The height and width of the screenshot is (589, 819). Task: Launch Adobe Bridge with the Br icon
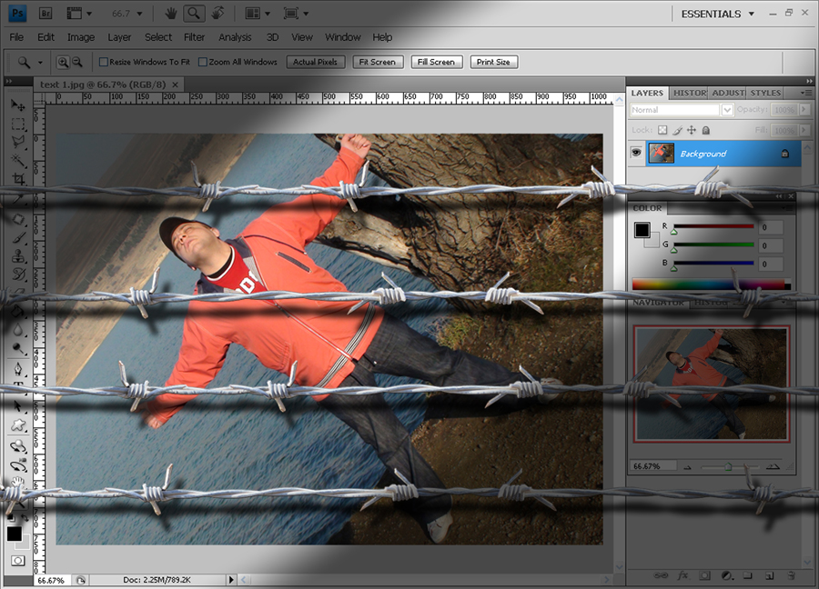click(44, 14)
